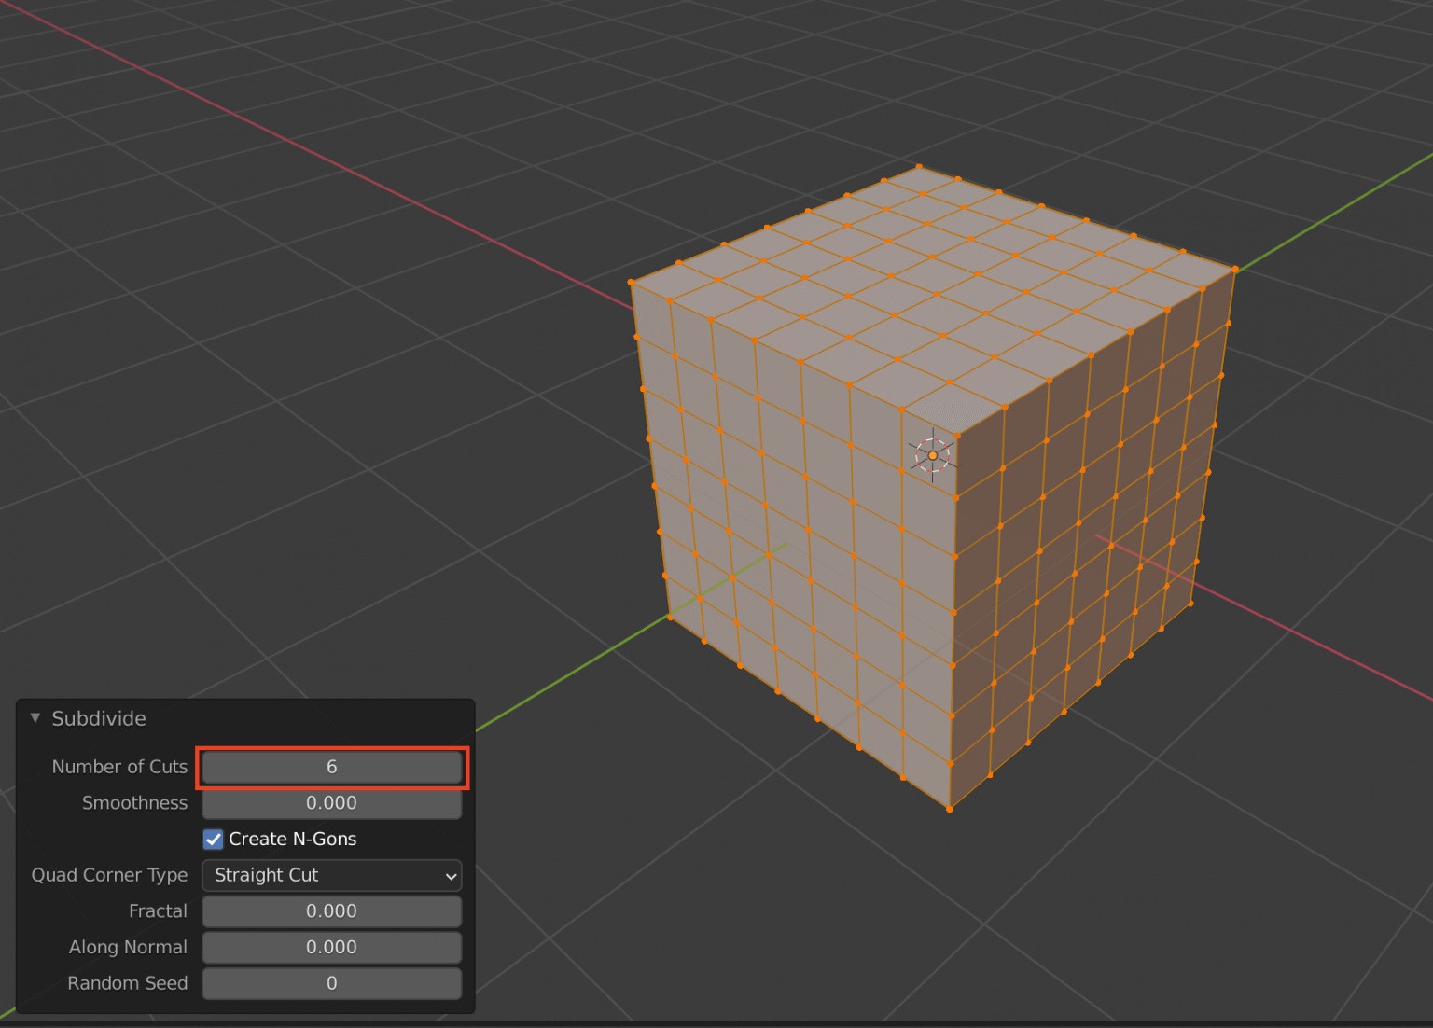Click the cube's origin point indicator
Screen dimensions: 1433x1028
point(932,453)
